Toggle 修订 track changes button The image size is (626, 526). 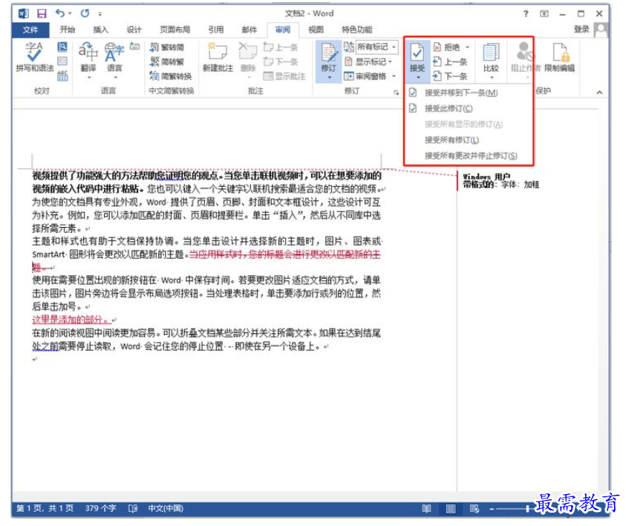tap(328, 61)
